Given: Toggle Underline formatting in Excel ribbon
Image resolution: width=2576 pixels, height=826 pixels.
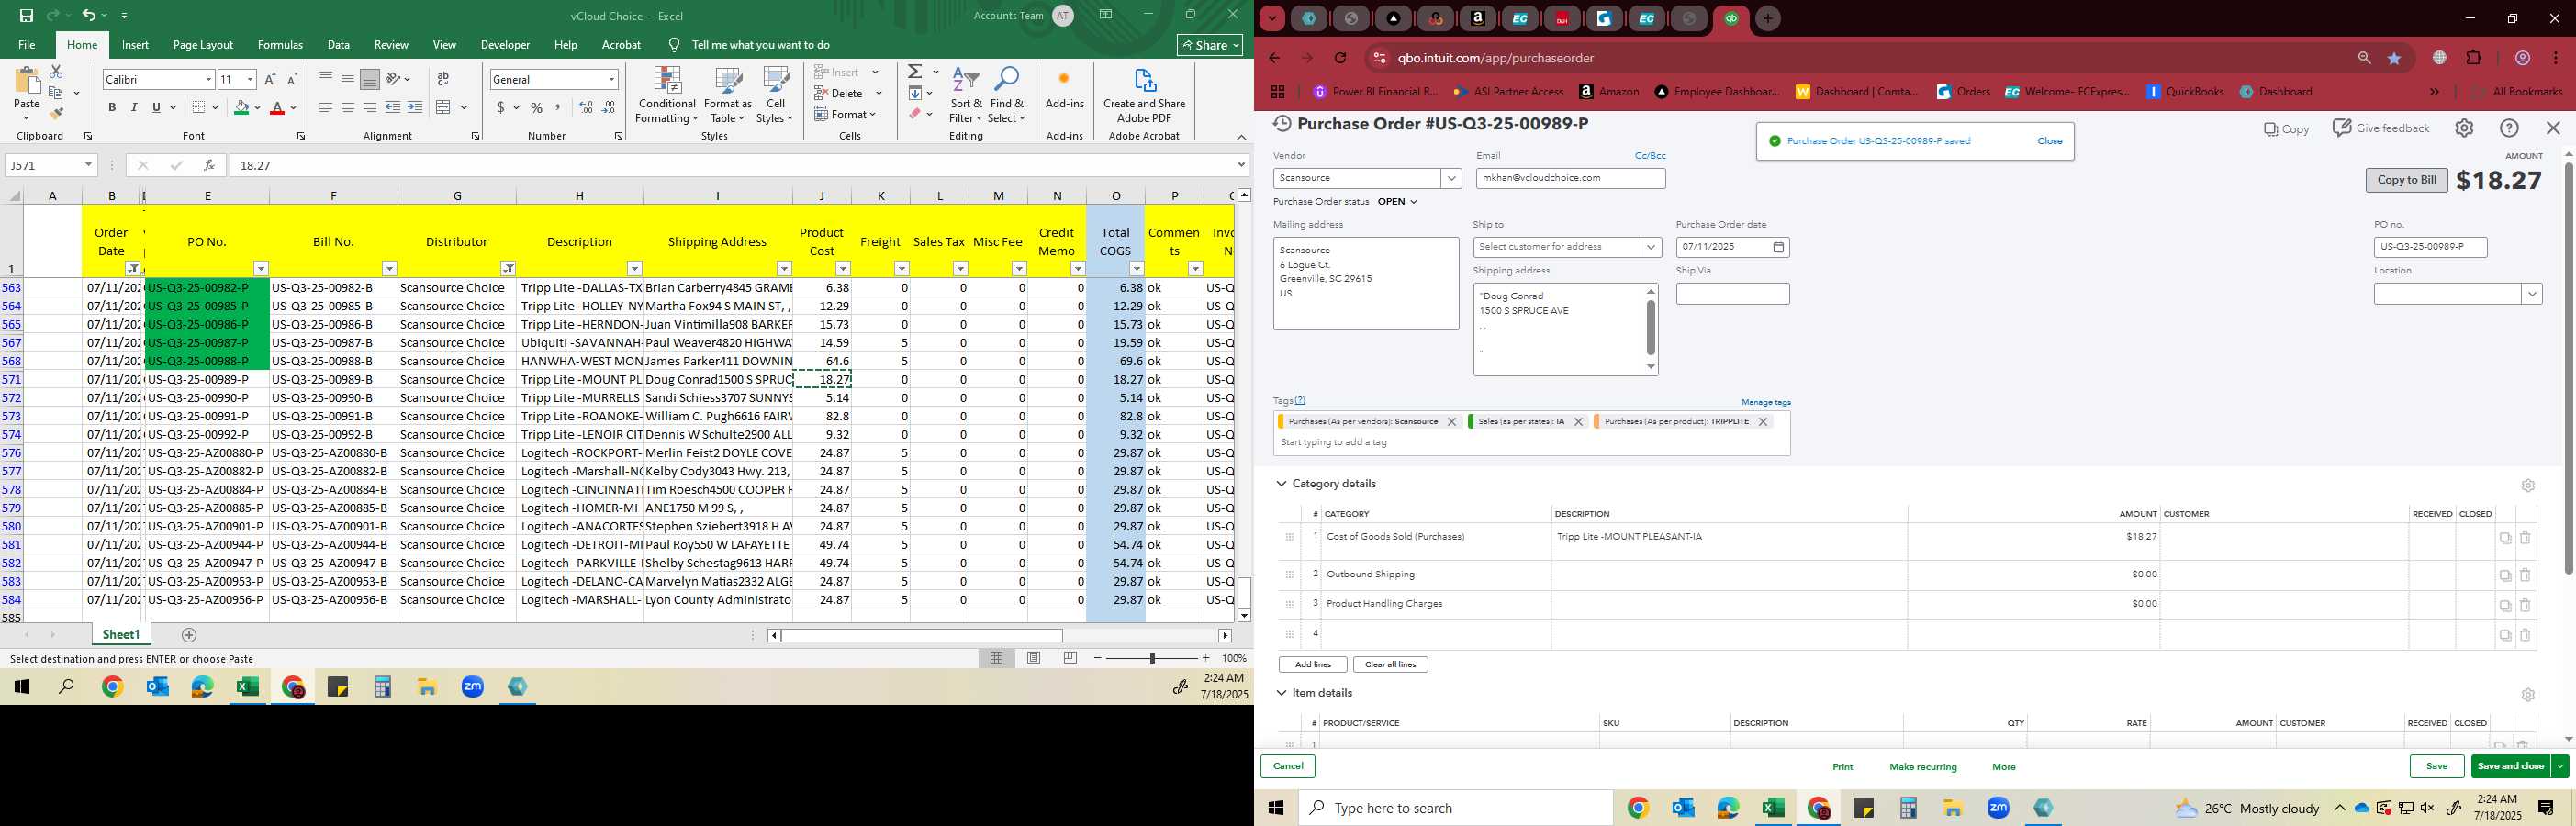Looking at the screenshot, I should pos(156,108).
